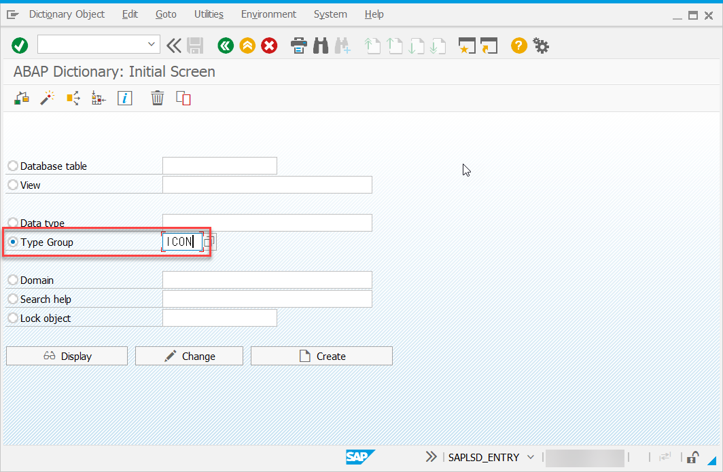Open the Edit menu
The image size is (723, 472).
[130, 14]
